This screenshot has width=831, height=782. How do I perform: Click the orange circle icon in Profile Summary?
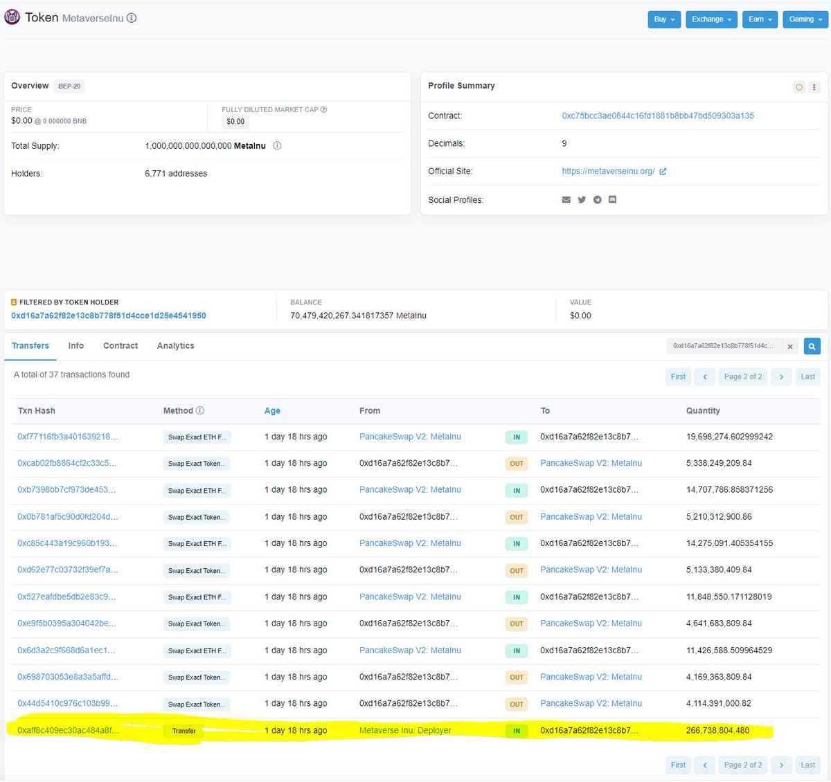click(799, 87)
